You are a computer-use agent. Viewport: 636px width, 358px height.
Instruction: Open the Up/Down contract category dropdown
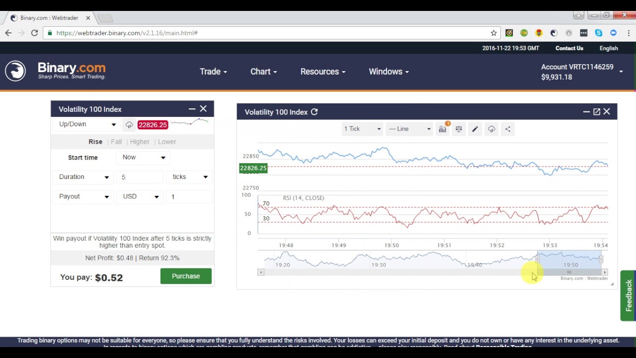[x=87, y=124]
